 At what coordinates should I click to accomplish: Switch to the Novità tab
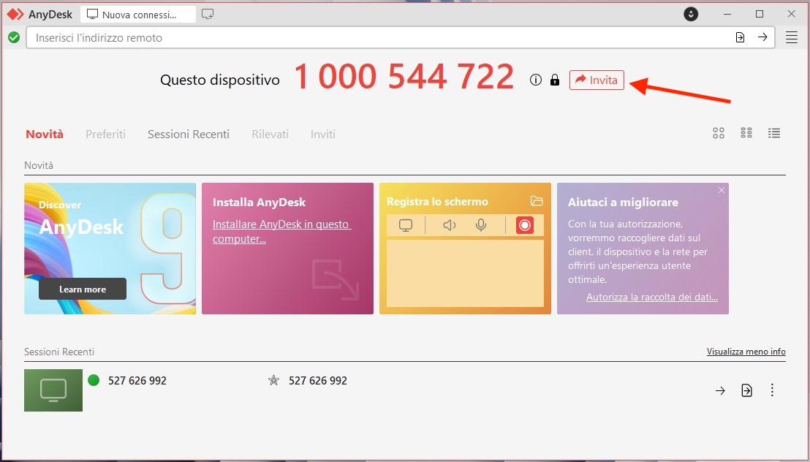[x=45, y=135]
